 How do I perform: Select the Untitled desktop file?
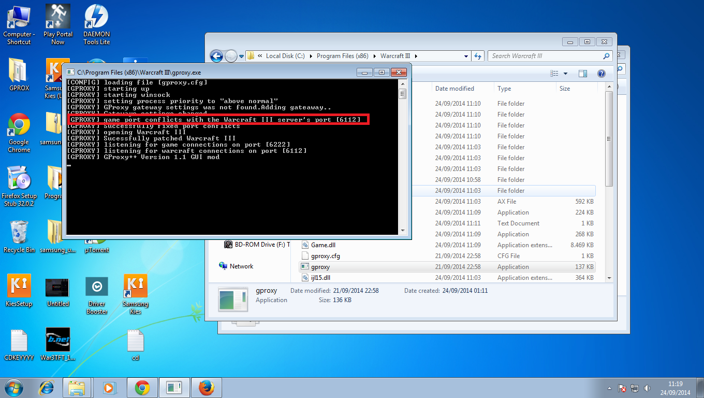coord(57,292)
